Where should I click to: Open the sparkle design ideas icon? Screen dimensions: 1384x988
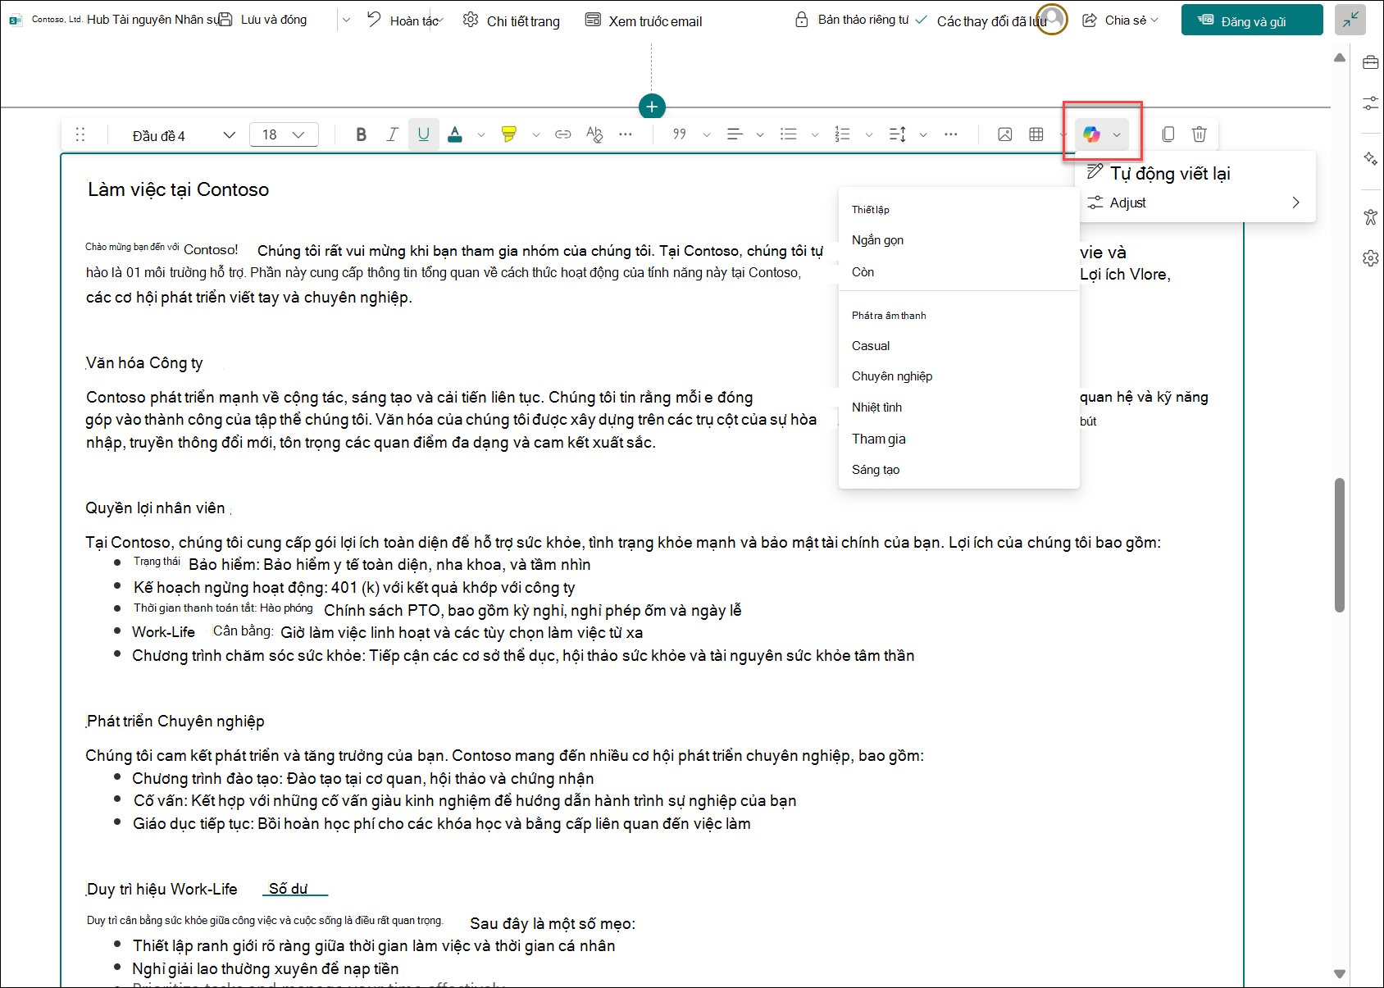1370,158
